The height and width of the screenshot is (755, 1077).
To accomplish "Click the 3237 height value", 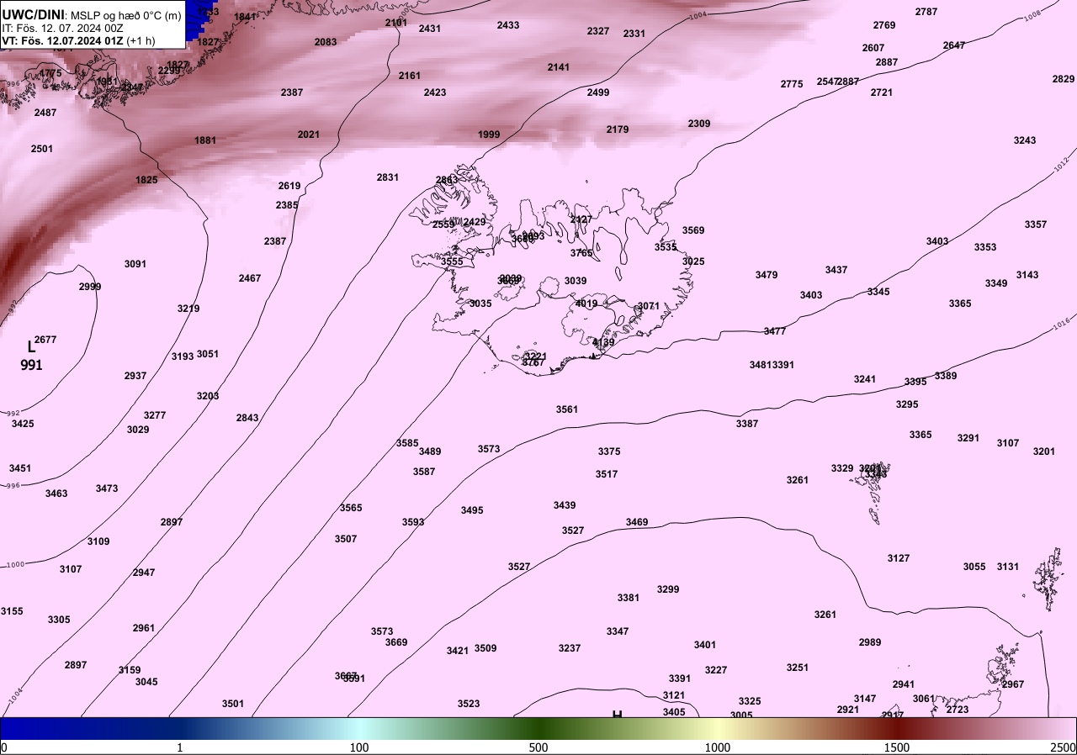I will click(x=570, y=648).
